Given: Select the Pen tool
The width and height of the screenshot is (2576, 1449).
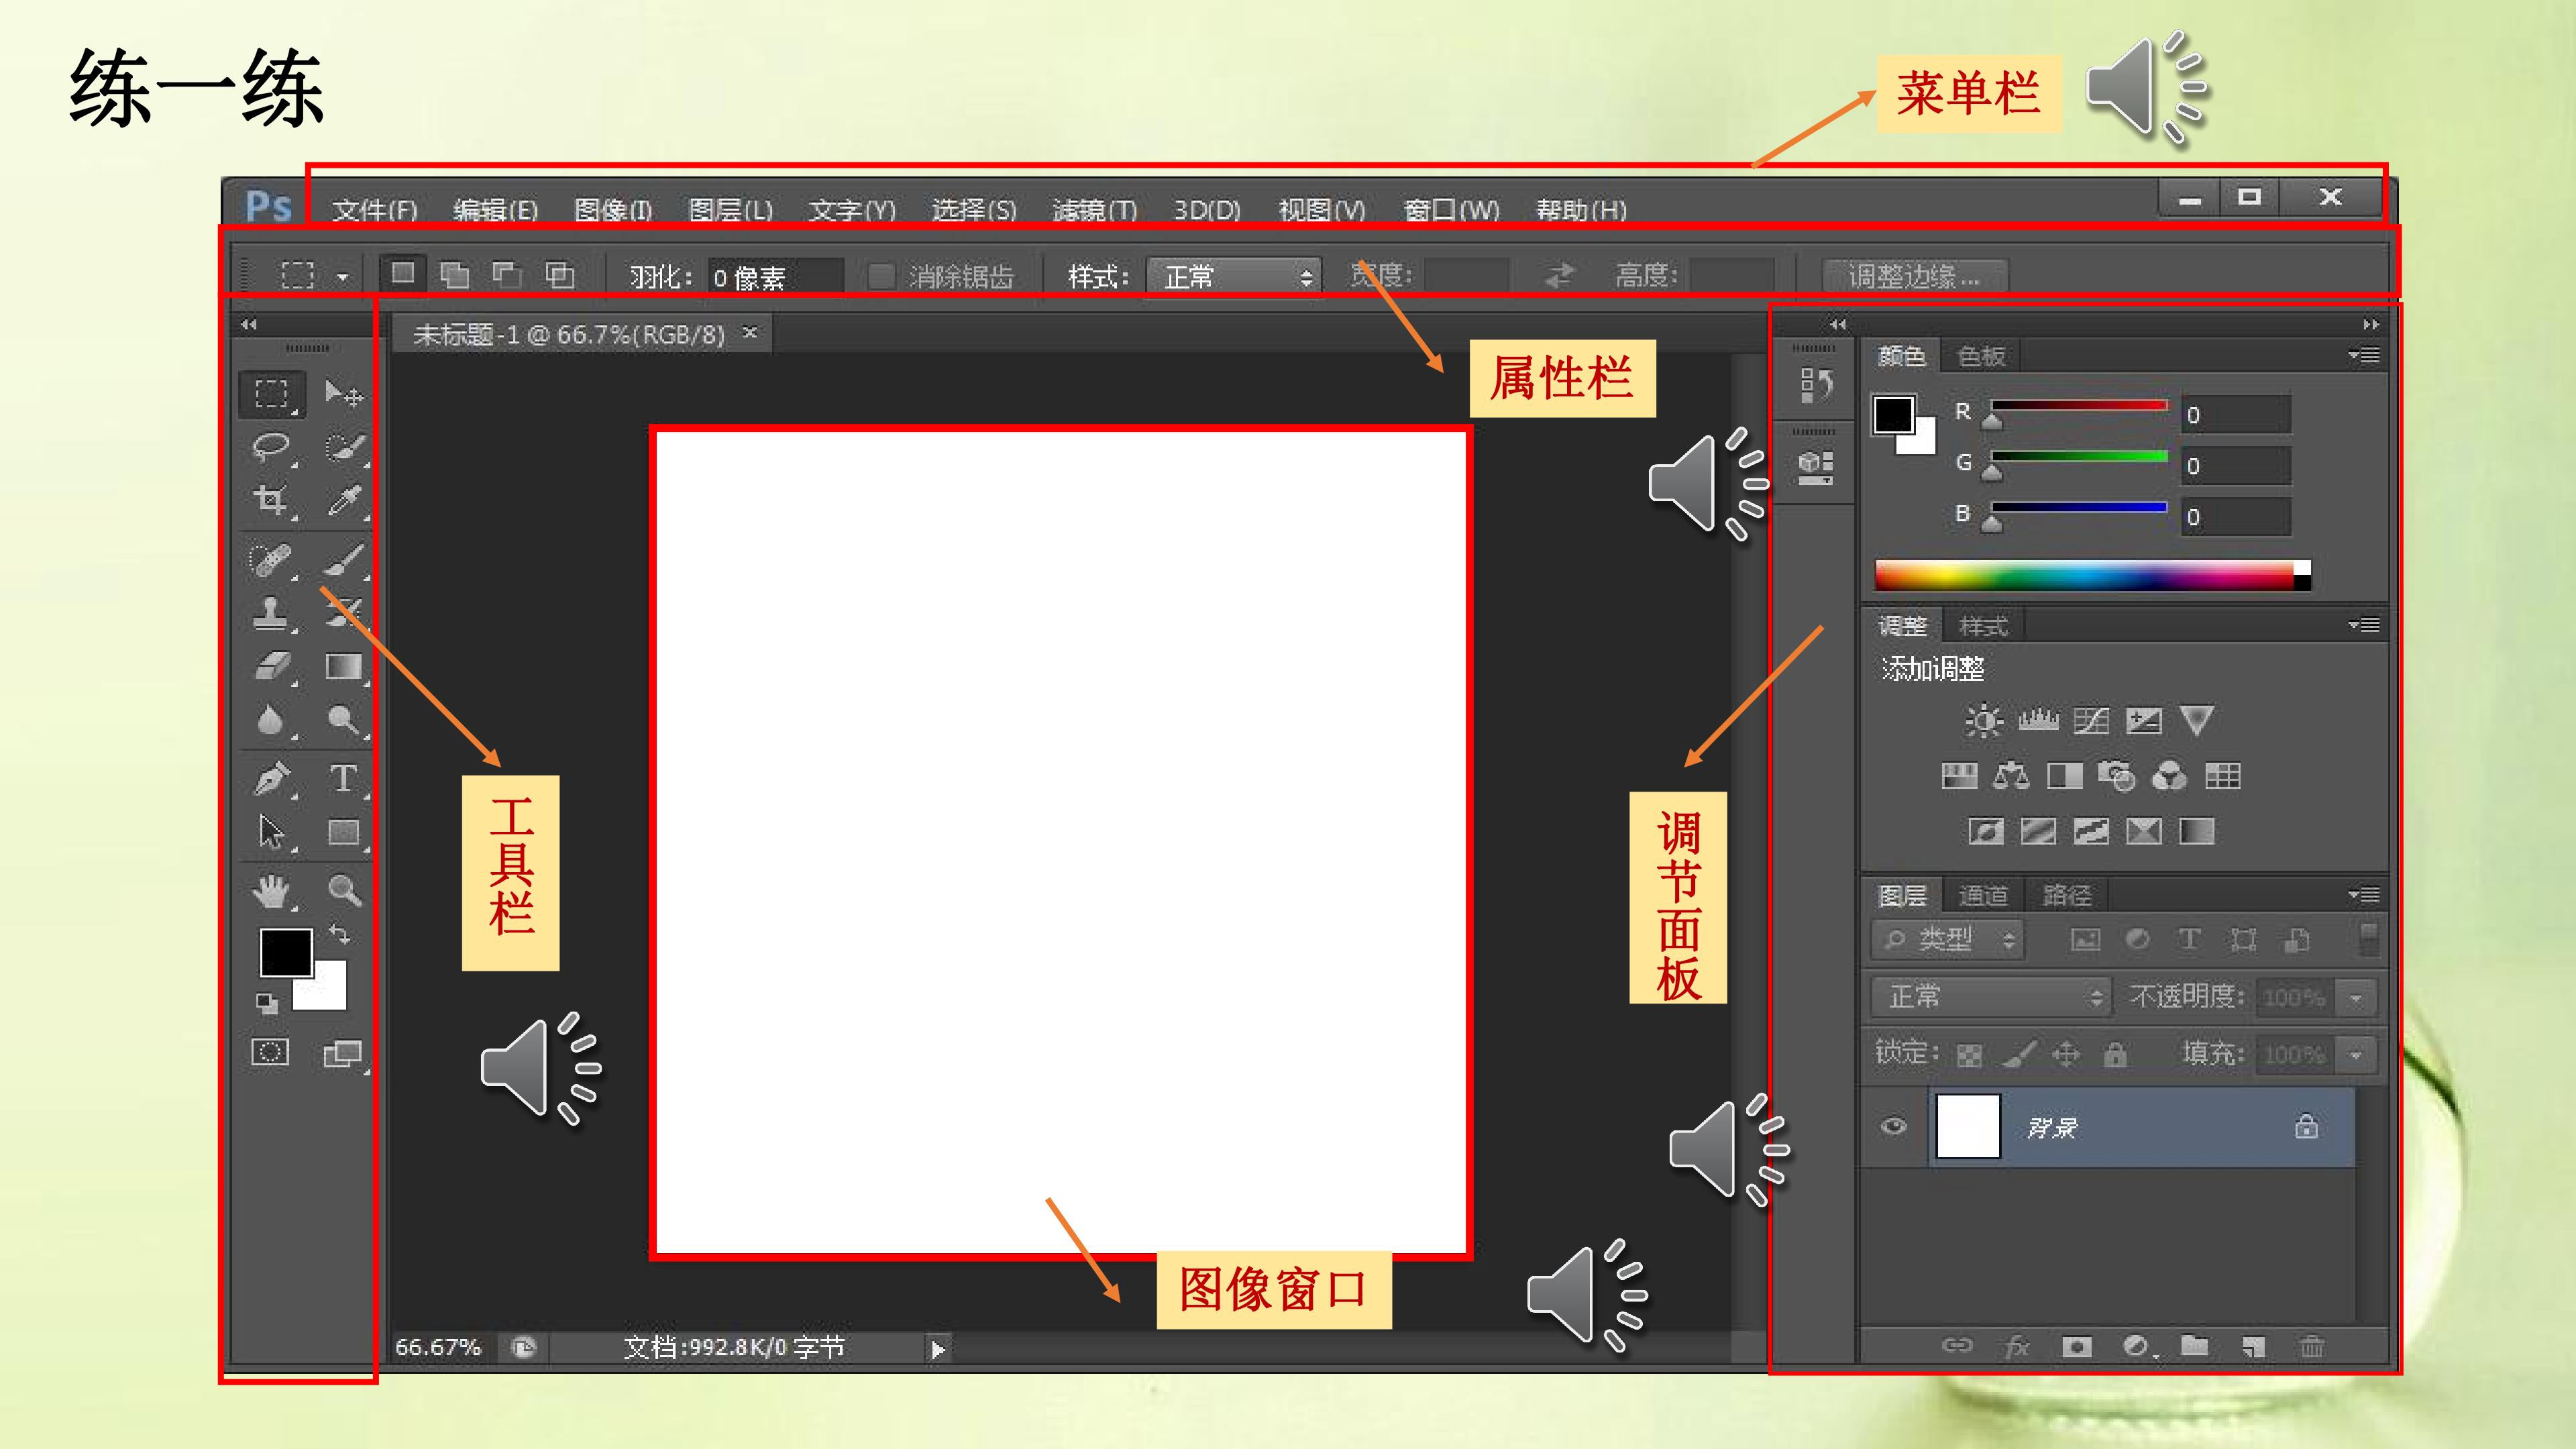Looking at the screenshot, I should point(271,778).
